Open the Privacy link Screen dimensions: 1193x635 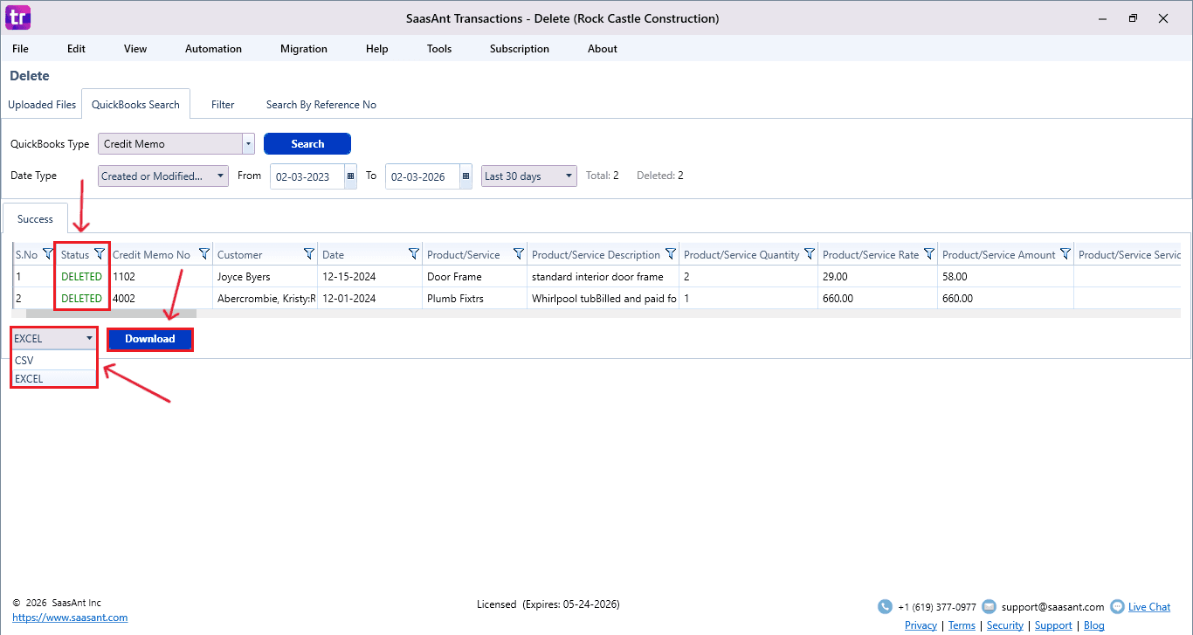coord(921,625)
